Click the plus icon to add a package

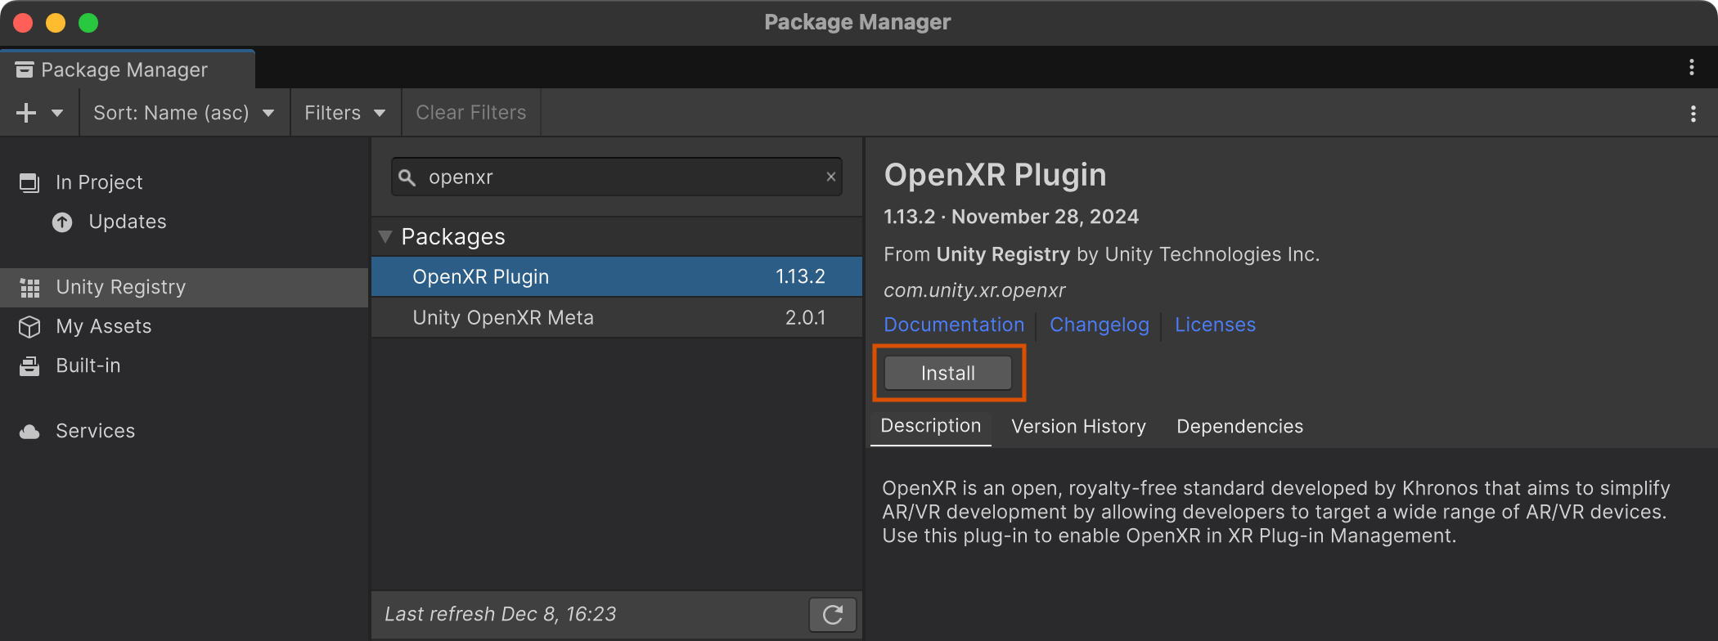pyautogui.click(x=26, y=113)
